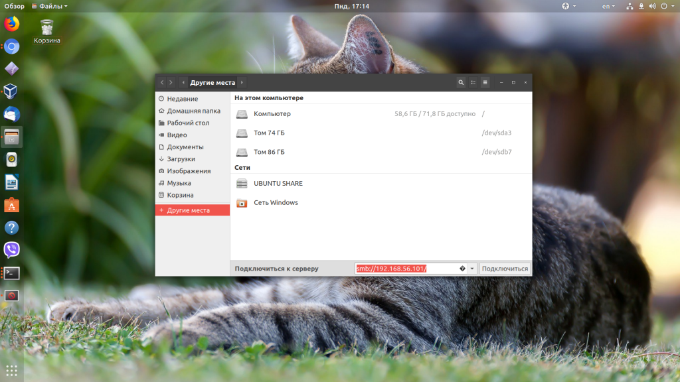Select Домашняя папка in sidebar

click(193, 111)
